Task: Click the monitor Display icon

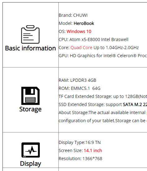Action: pos(30,150)
